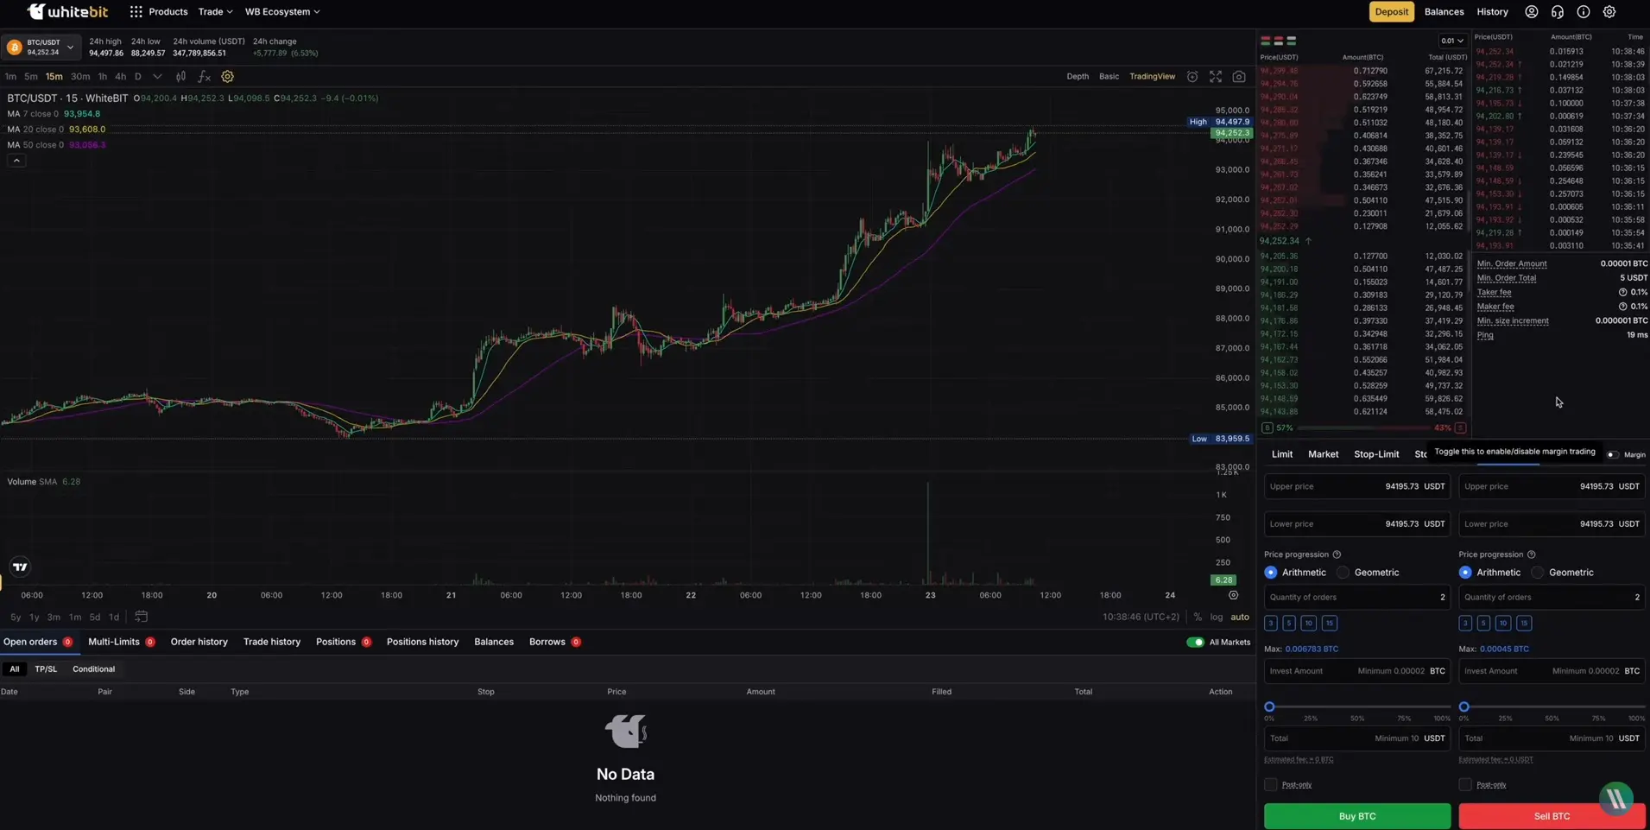The height and width of the screenshot is (830, 1650).
Task: Switch to the Market order tab
Action: click(1323, 454)
